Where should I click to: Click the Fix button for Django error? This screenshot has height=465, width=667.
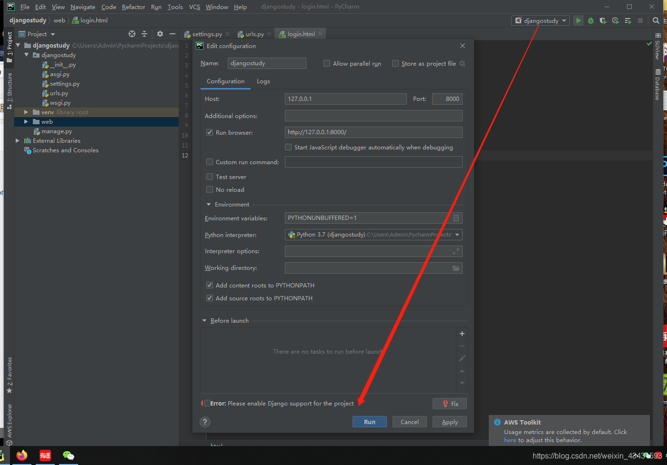coord(450,404)
